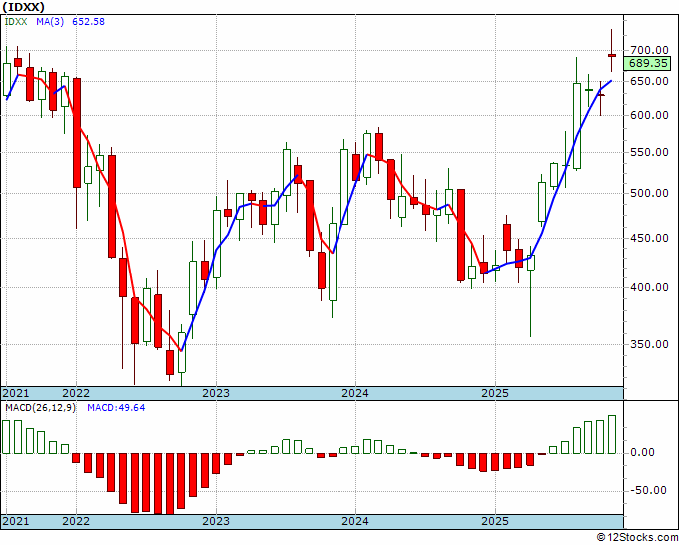Click the 350.00 price axis label
The height and width of the screenshot is (545, 679).
pos(650,345)
